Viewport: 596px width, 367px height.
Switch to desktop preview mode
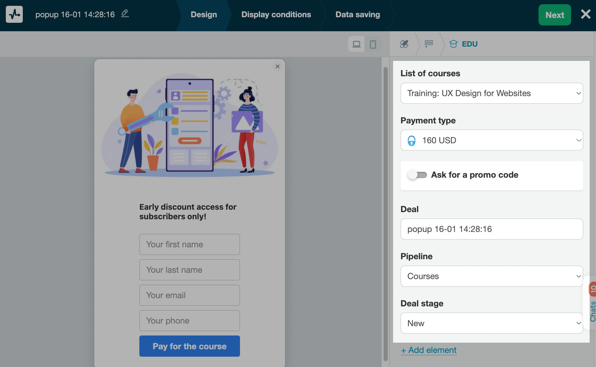pos(357,44)
